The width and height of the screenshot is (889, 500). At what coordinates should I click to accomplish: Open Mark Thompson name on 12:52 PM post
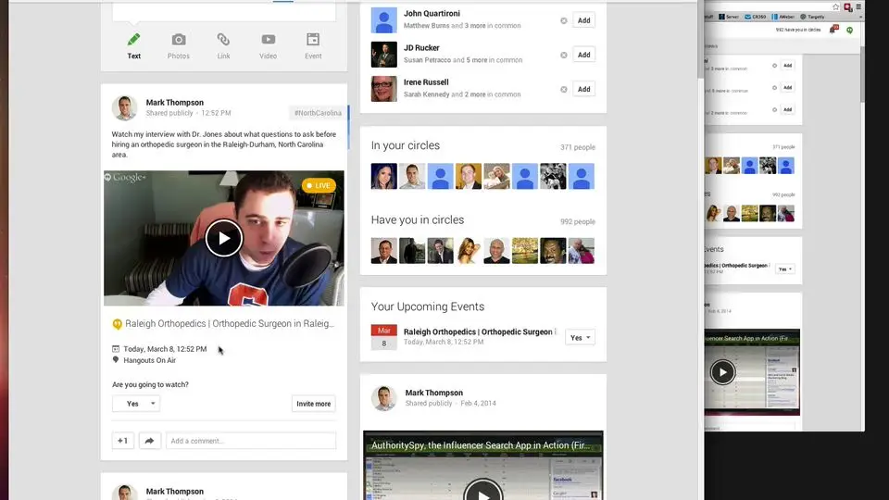(x=175, y=103)
